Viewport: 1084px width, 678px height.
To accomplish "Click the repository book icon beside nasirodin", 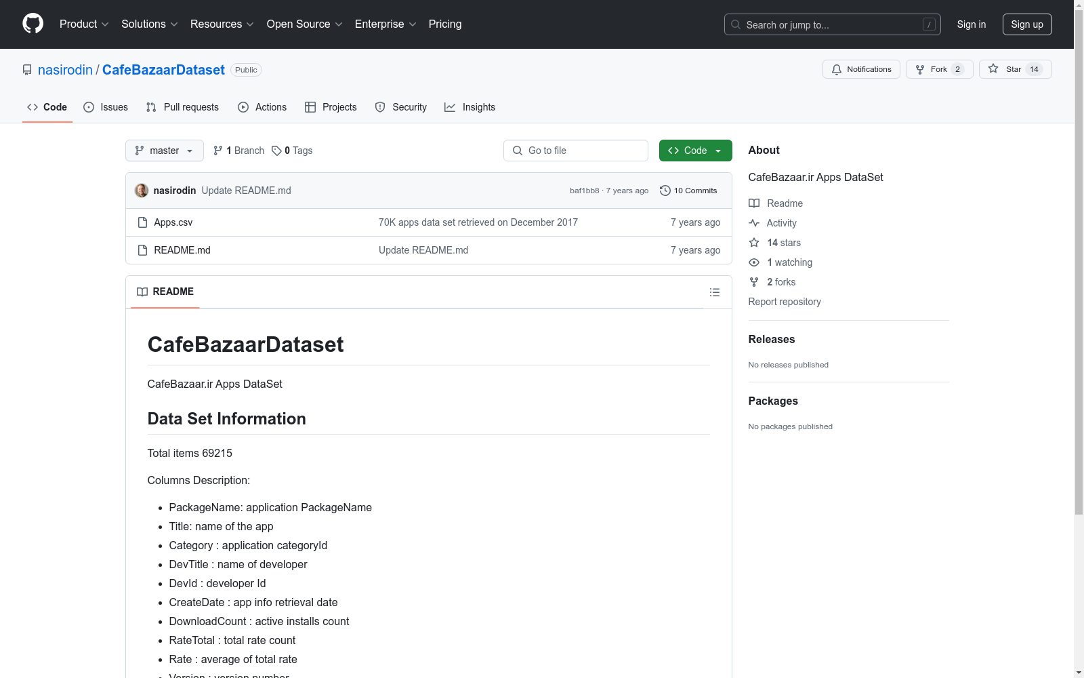I will pos(27,70).
